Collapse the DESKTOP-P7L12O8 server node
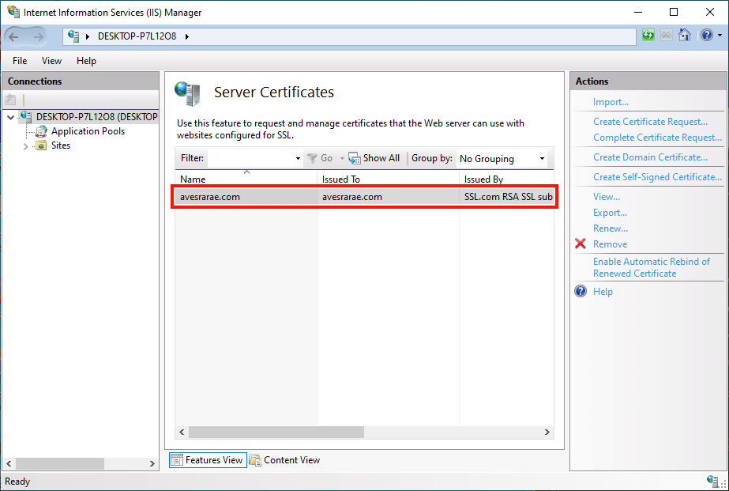Image resolution: width=729 pixels, height=491 pixels. [x=10, y=117]
